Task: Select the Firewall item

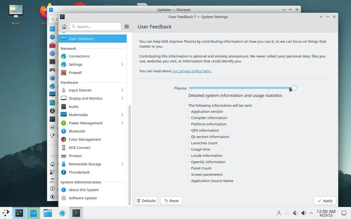Action: 92,73
